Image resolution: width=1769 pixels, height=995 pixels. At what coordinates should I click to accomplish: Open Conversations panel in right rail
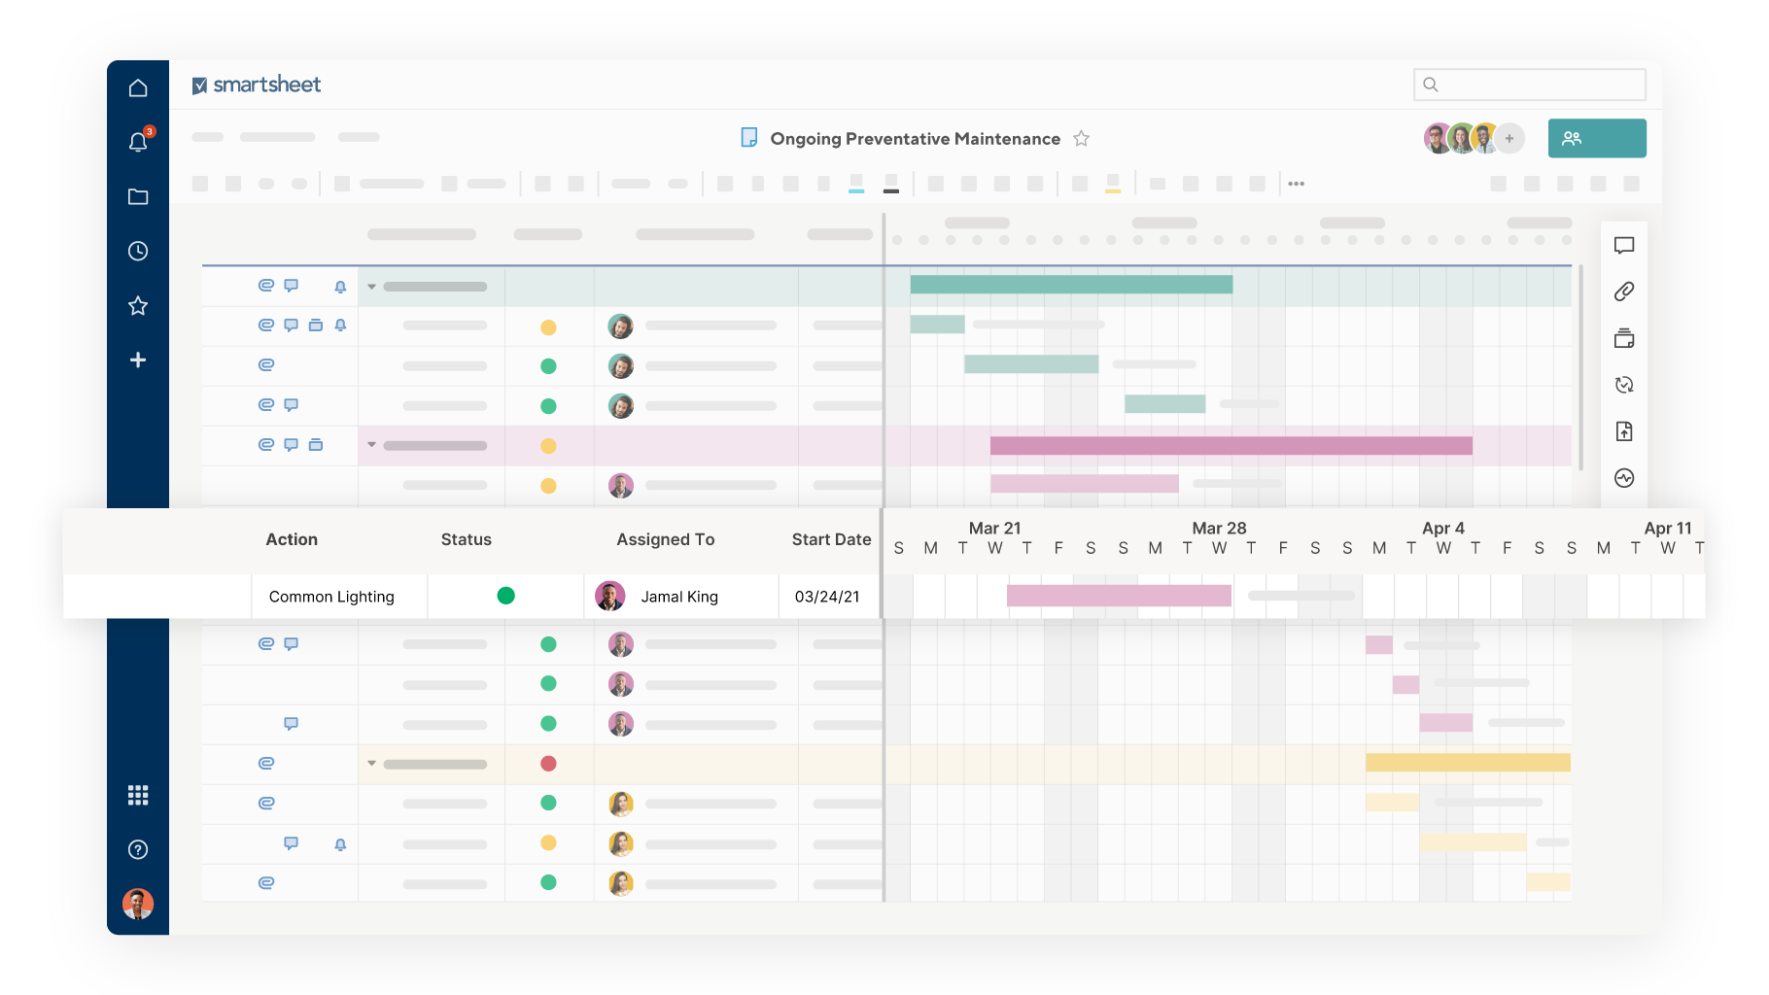coord(1624,246)
